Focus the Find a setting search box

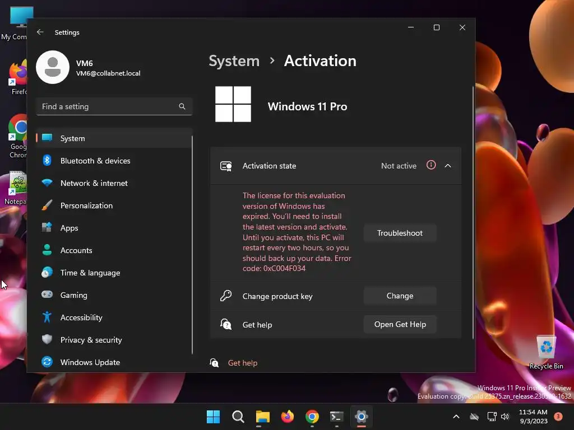[x=114, y=106]
